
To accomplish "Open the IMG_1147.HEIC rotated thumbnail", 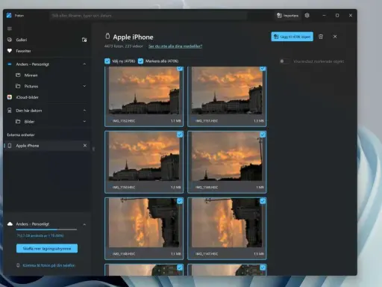I will (227, 223).
